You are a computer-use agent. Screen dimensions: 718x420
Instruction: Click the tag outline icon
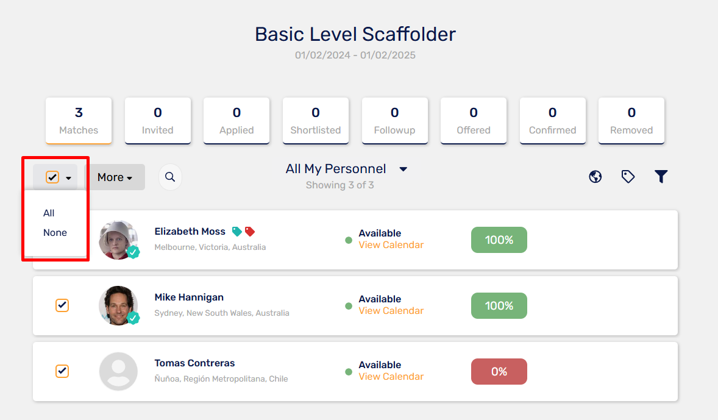click(x=628, y=177)
